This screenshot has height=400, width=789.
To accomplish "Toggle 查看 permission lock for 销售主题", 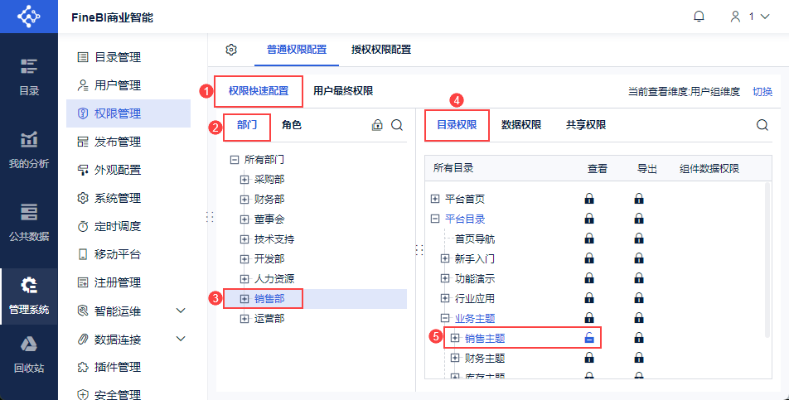I will click(x=589, y=338).
